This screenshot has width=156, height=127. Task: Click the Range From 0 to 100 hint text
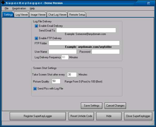coord(83,82)
